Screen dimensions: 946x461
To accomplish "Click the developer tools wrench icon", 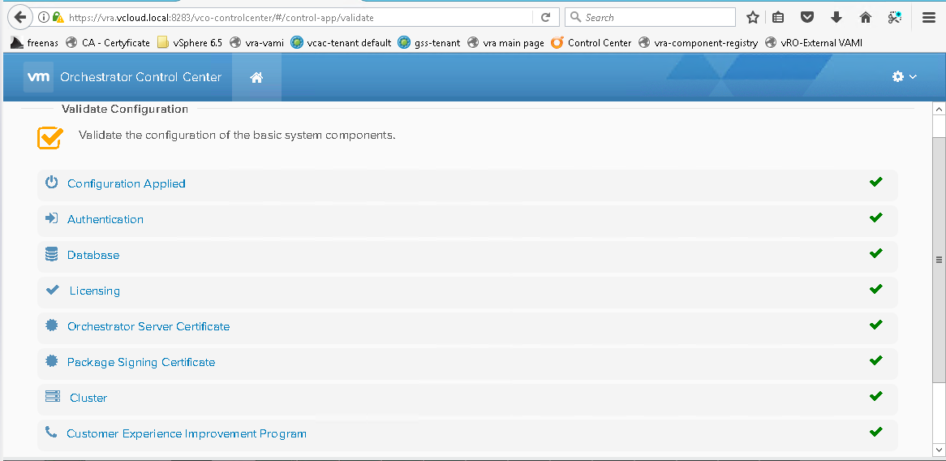I will coord(895,18).
